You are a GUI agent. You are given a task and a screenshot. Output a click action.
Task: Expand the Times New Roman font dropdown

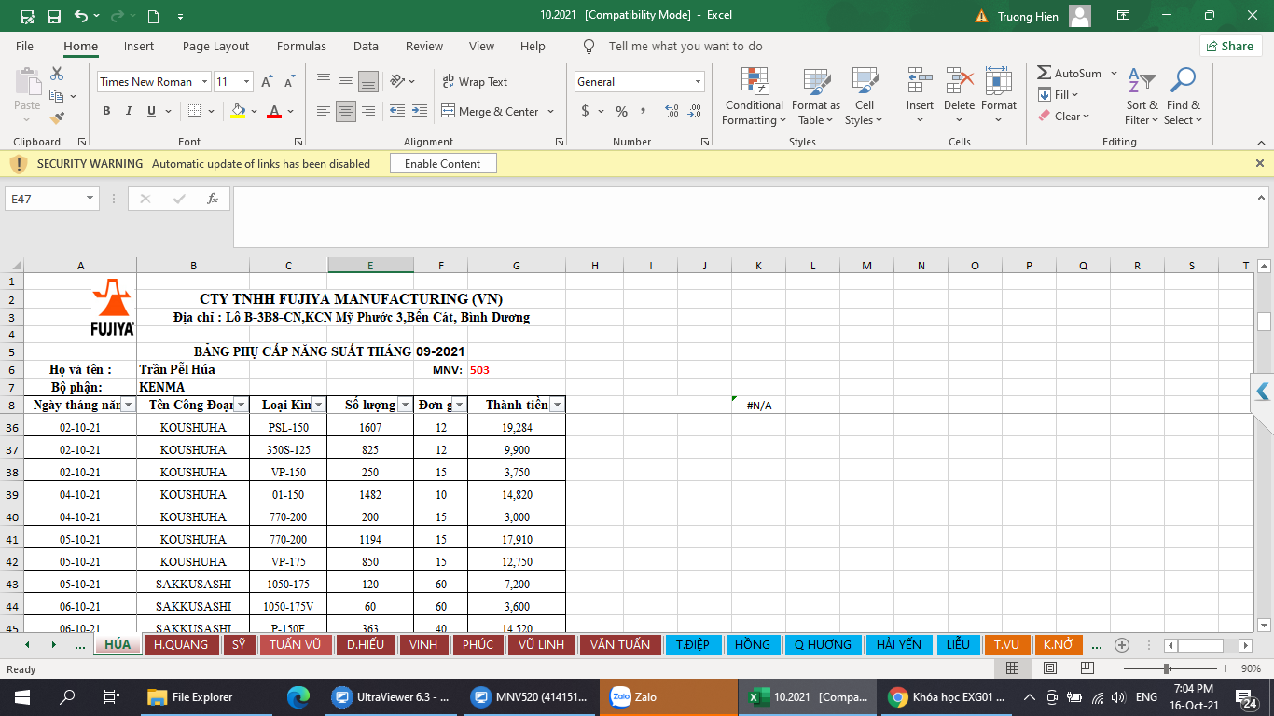click(205, 82)
